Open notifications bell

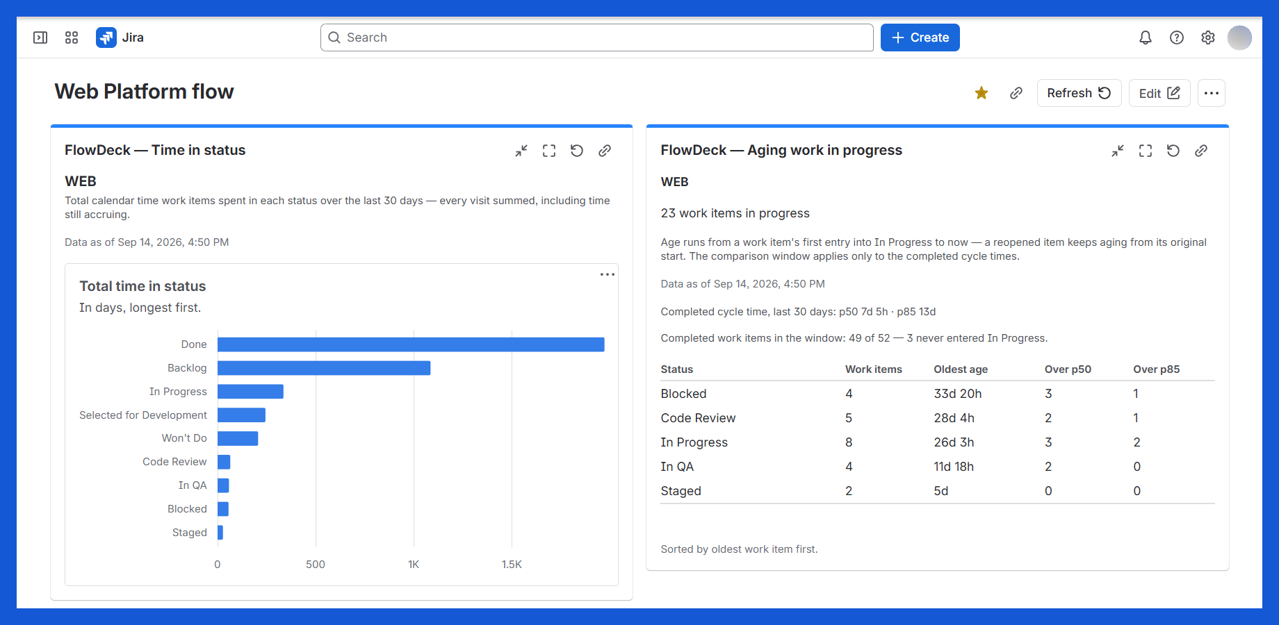(x=1146, y=37)
